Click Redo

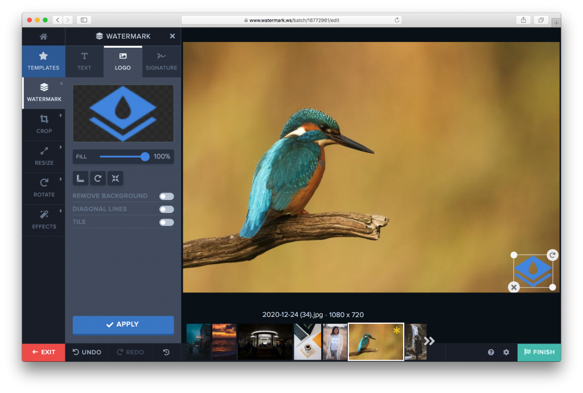130,352
